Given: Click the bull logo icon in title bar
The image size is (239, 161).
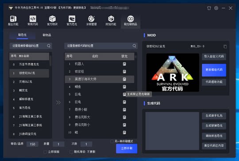Looking at the screenshot, I should point(11,8).
